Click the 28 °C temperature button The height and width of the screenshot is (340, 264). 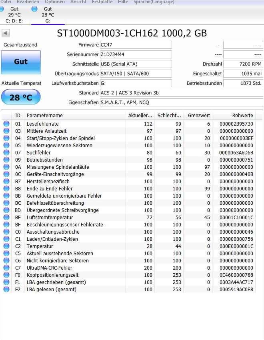point(21,97)
